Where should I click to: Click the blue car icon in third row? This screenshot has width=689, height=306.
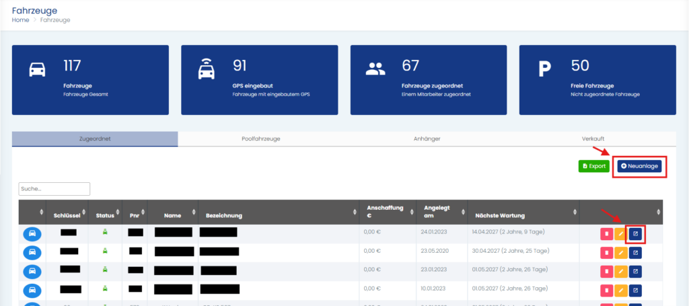tap(32, 272)
